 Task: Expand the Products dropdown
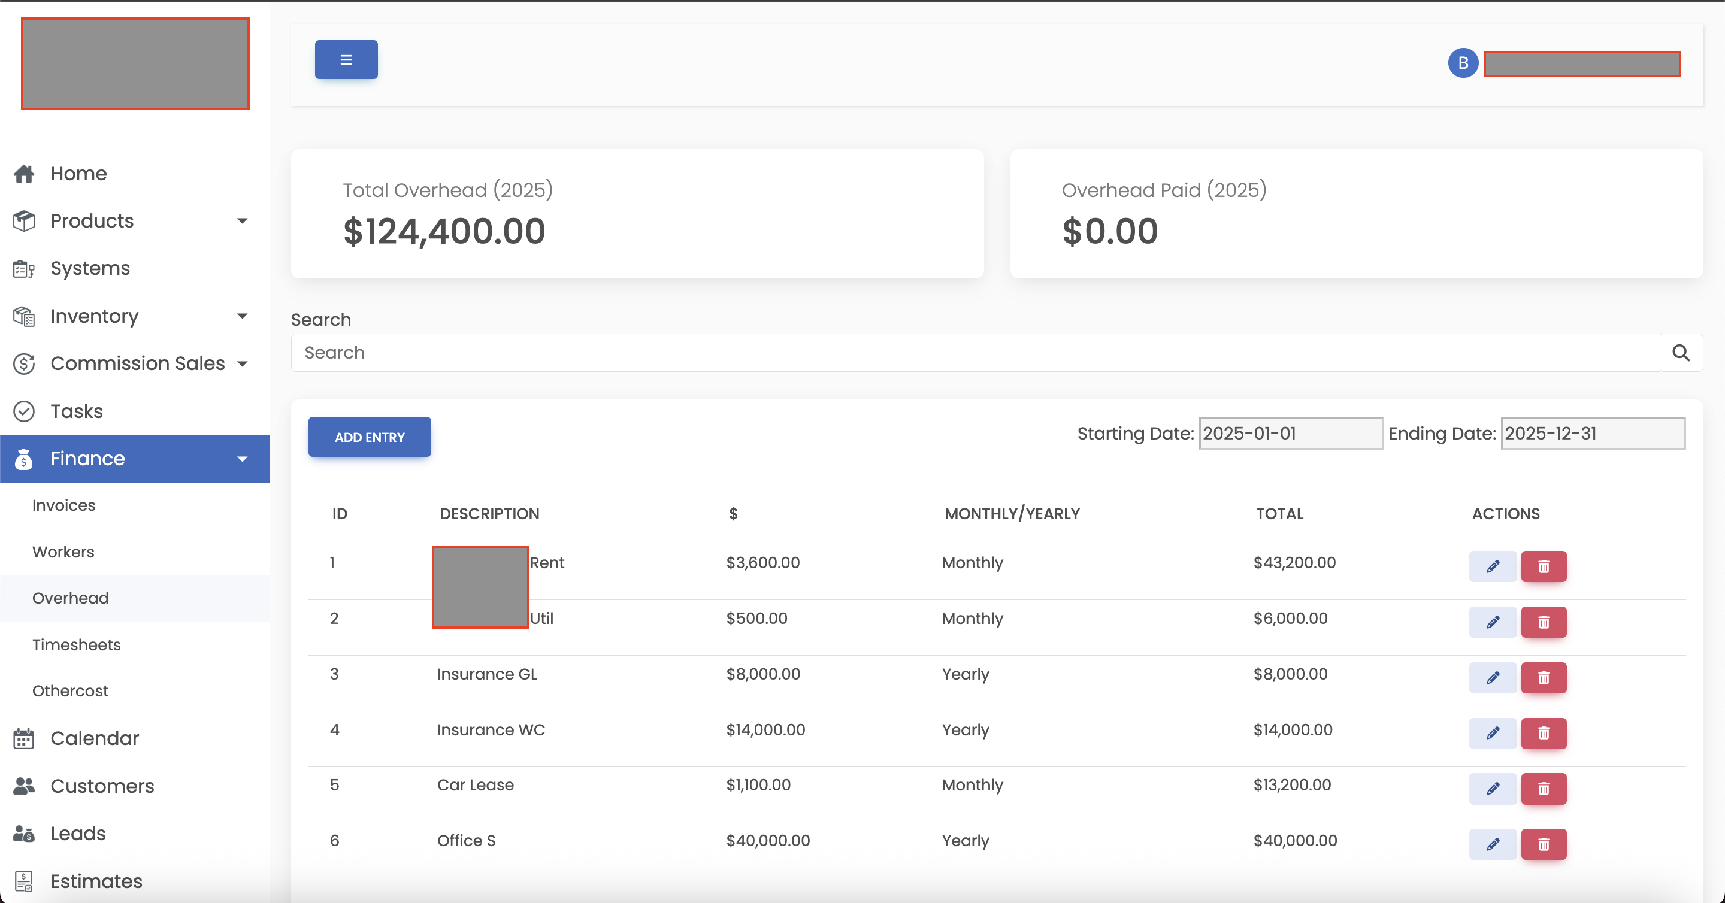point(243,221)
